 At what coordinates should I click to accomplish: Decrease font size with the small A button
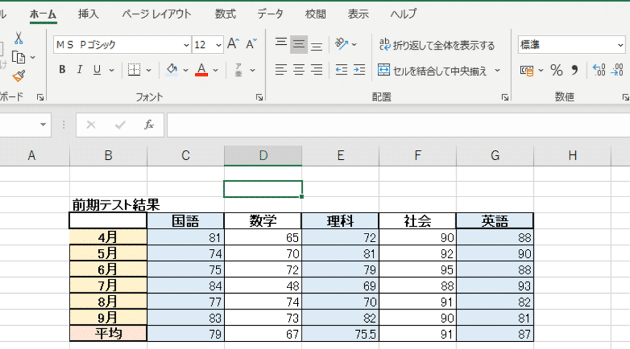tap(252, 44)
